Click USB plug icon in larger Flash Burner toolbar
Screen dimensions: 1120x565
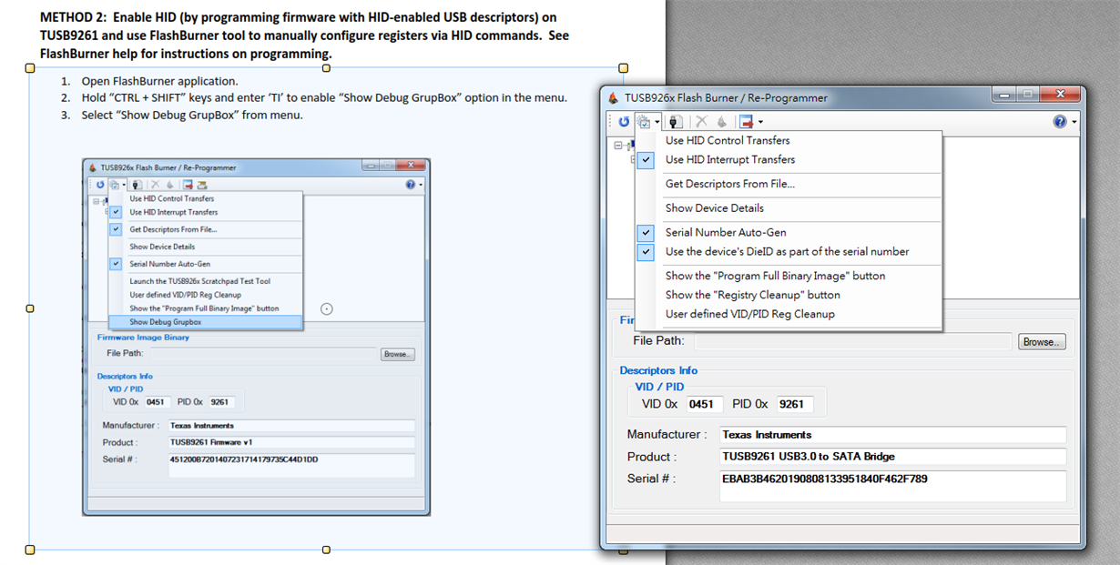676,122
